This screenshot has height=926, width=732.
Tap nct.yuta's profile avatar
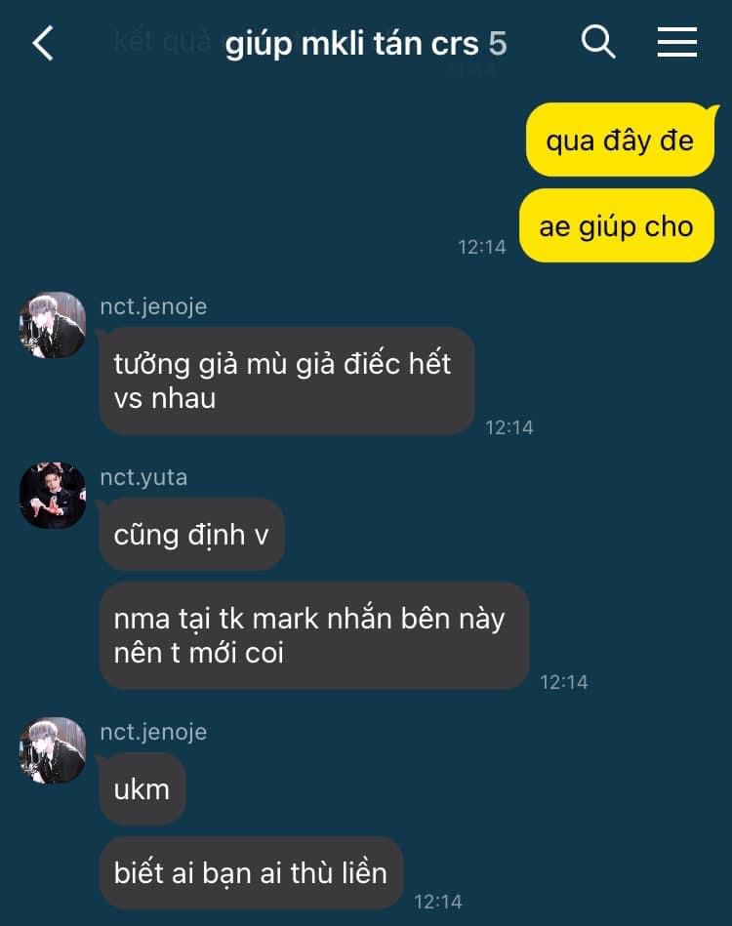[x=53, y=495]
